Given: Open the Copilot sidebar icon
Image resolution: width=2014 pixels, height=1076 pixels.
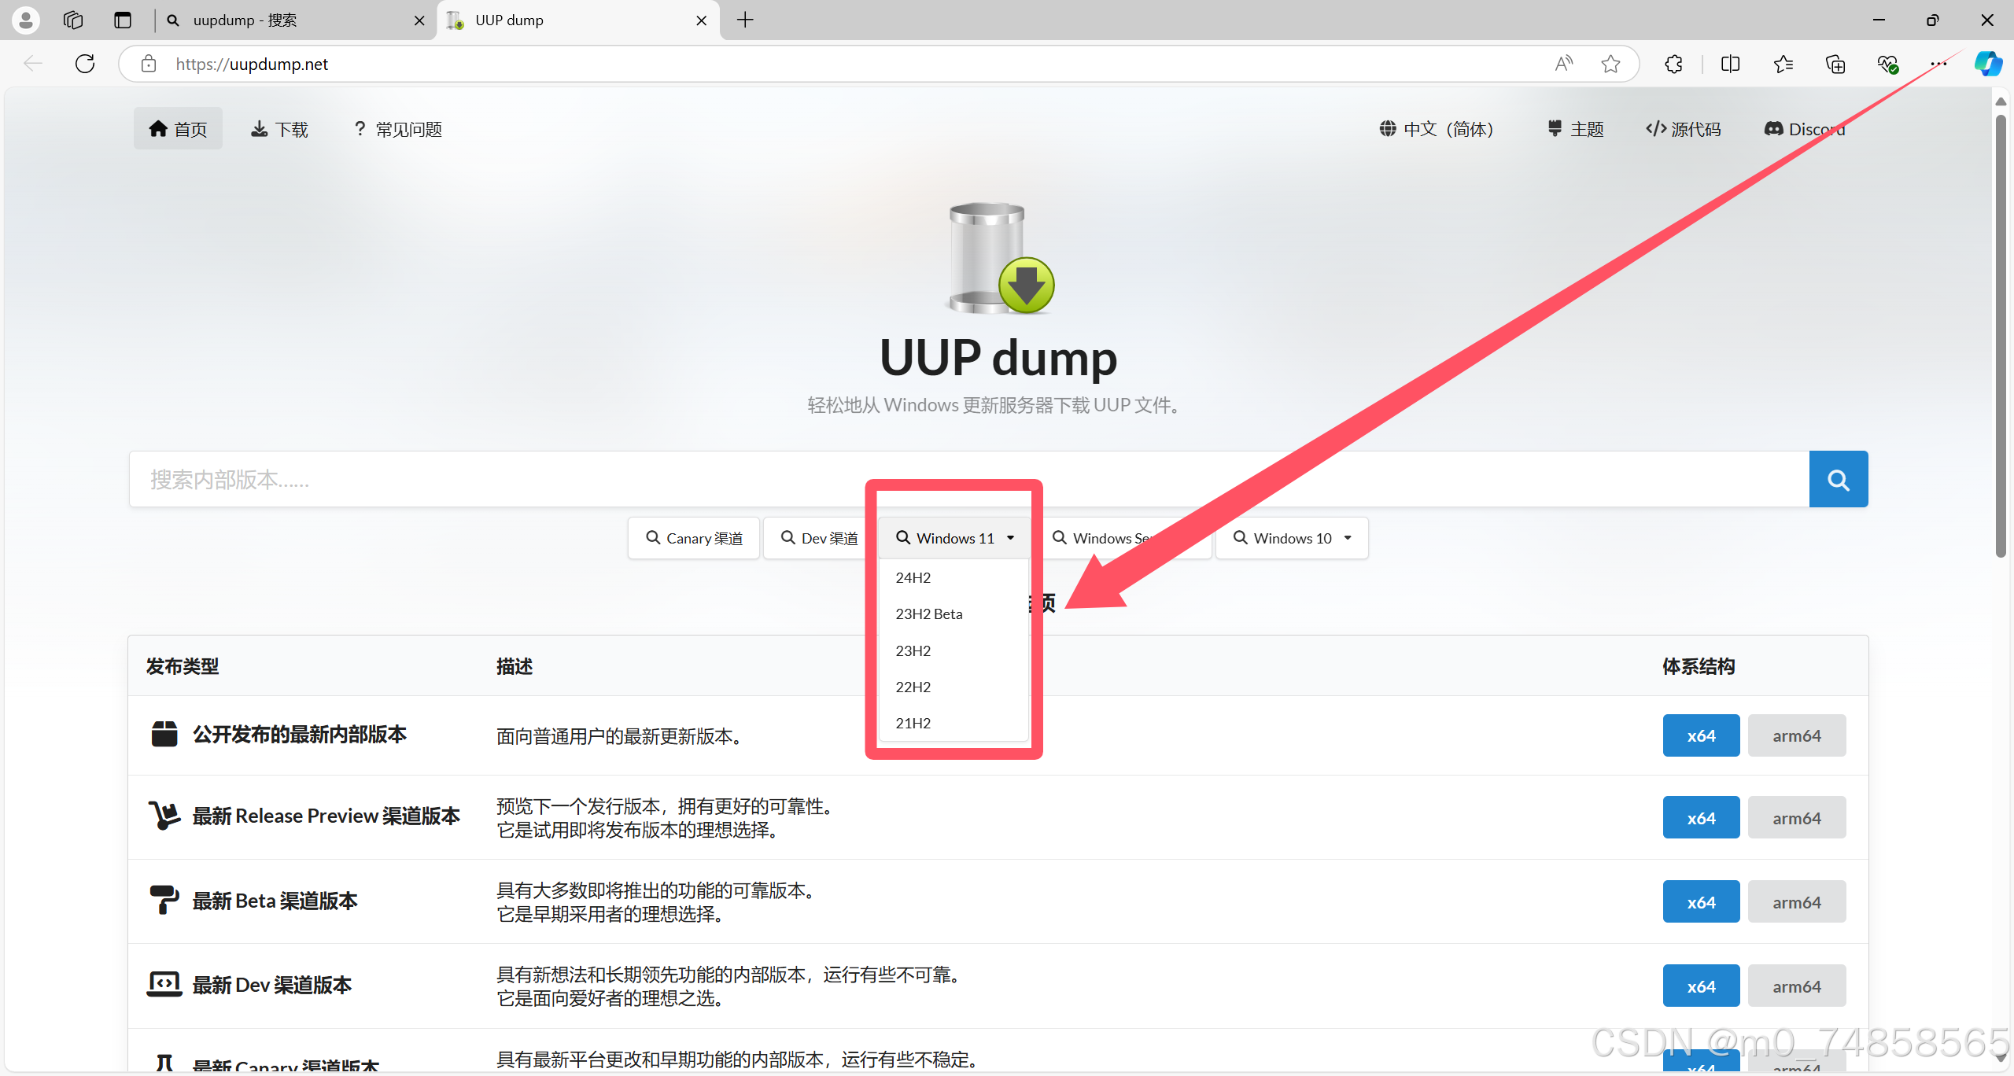Looking at the screenshot, I should (1988, 64).
